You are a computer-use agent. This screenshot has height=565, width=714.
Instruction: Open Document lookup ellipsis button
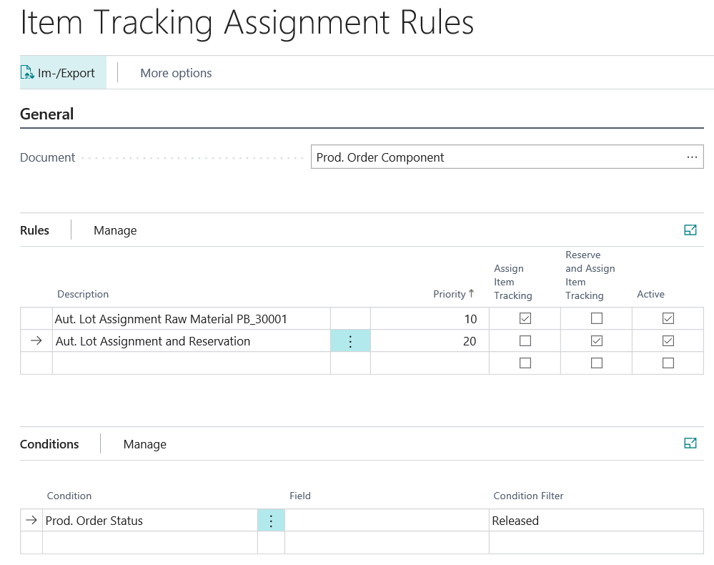(x=692, y=157)
